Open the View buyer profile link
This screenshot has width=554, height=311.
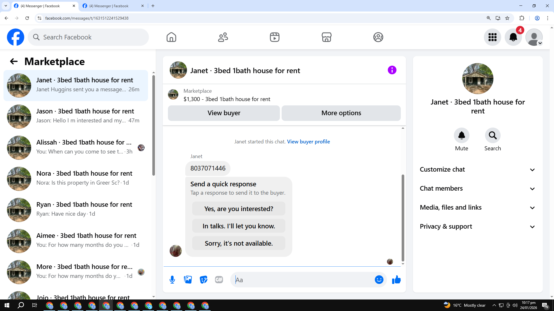click(x=308, y=142)
